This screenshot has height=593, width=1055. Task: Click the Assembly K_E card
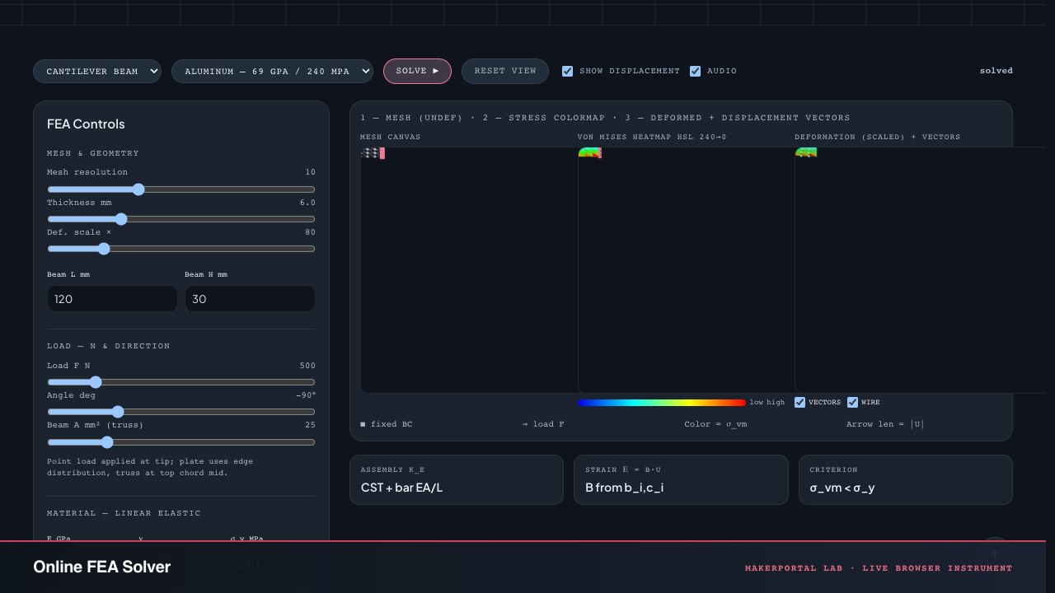pos(457,479)
